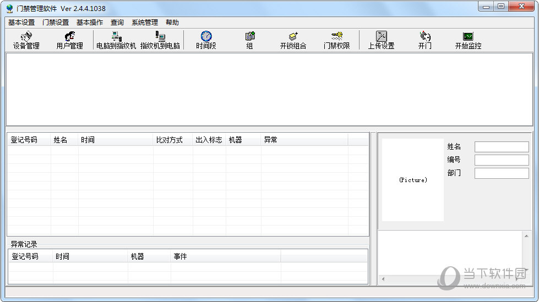Click the (Picture) photo placeholder

tap(413, 180)
